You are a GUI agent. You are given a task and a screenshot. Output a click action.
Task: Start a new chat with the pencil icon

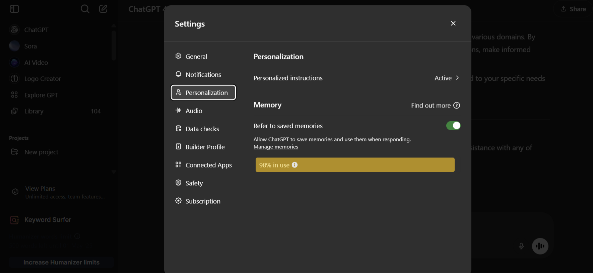point(103,9)
